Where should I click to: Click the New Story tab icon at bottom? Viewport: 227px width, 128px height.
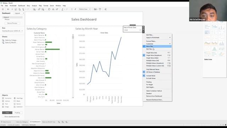tap(66, 122)
